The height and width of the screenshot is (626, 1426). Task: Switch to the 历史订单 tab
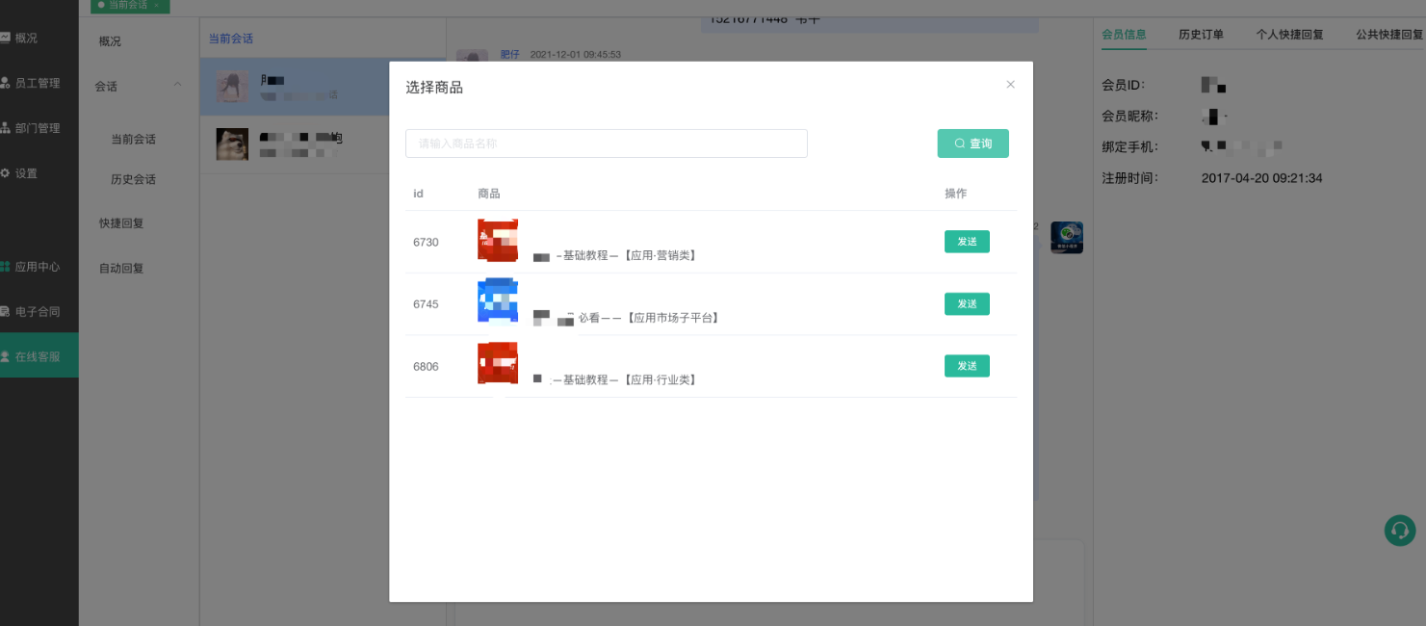[x=1201, y=35]
